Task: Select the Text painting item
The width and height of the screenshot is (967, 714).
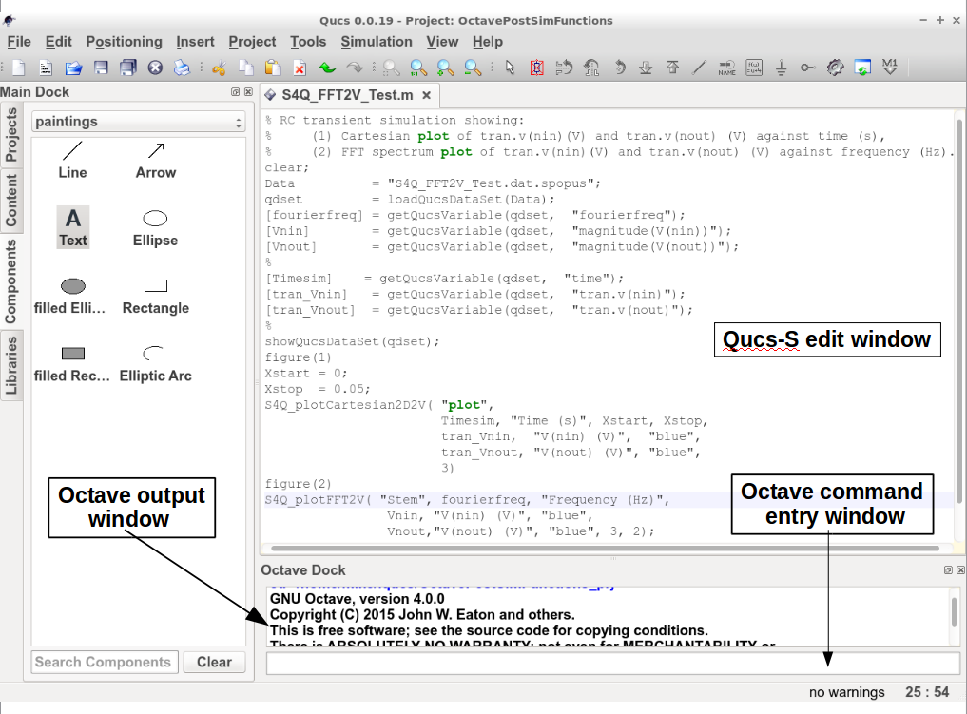Action: [x=73, y=227]
